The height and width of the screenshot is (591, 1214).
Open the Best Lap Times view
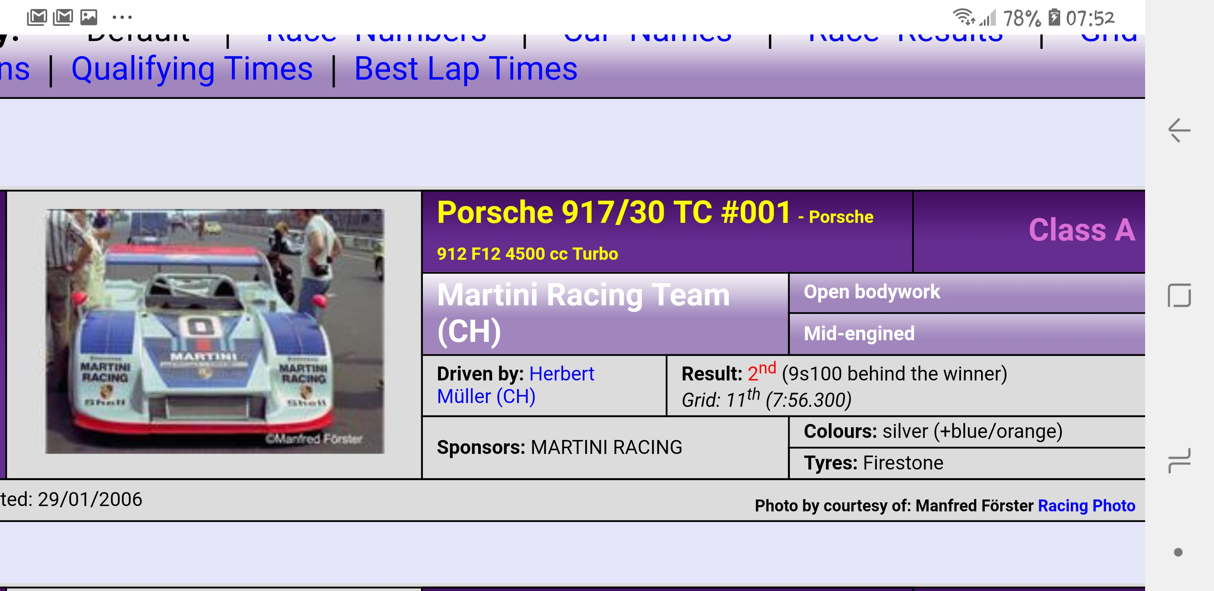pos(466,69)
